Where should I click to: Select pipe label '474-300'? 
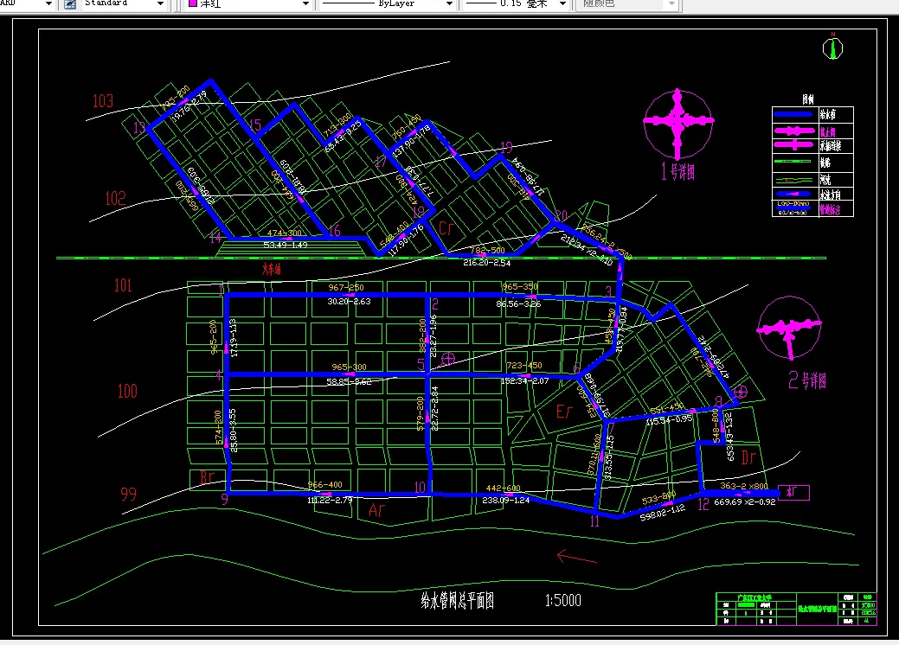click(285, 233)
